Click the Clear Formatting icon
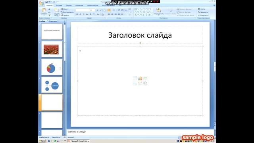This screenshot has width=254, height=143. point(104,10)
